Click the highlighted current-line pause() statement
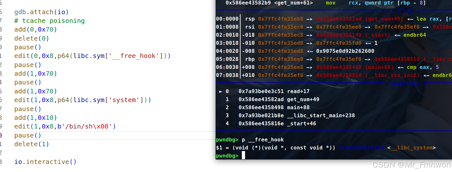Screen dimensions: 452x172 [28, 135]
